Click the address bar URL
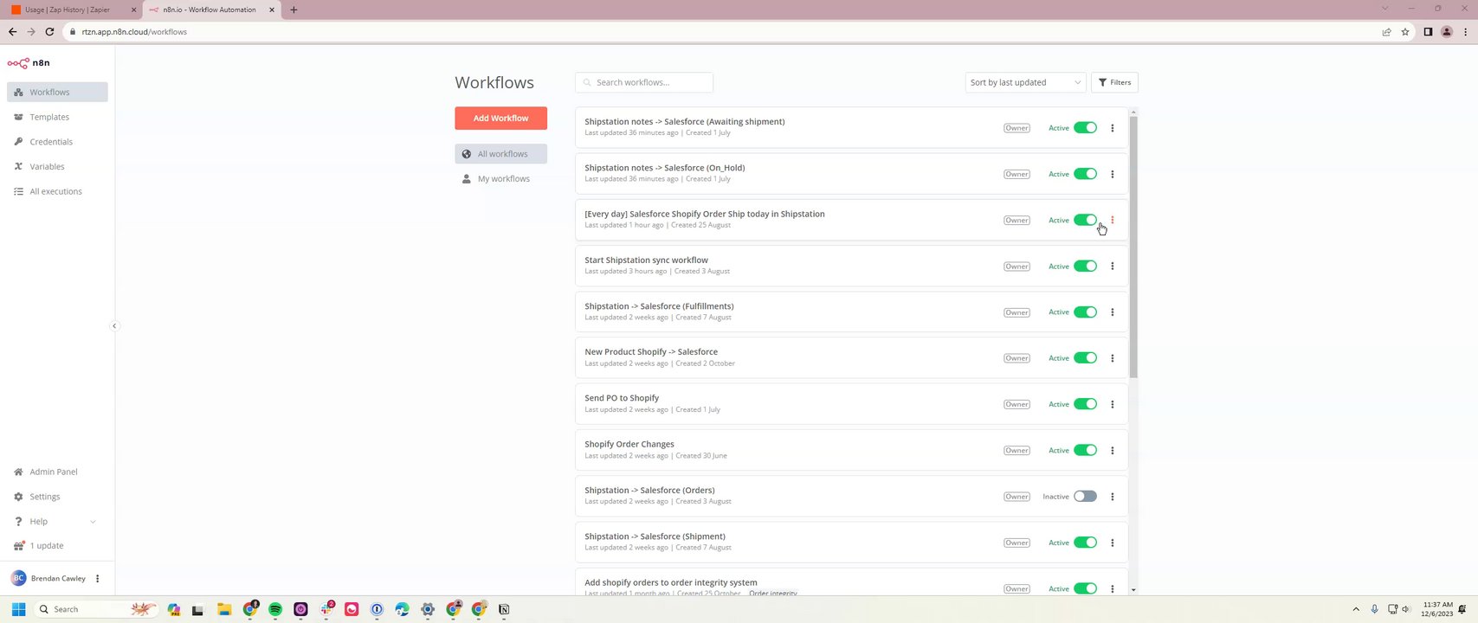1478x623 pixels. [x=134, y=32]
